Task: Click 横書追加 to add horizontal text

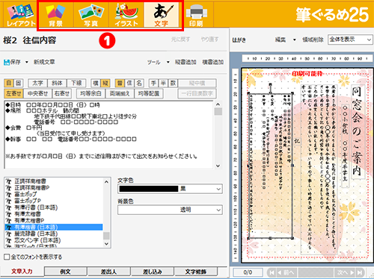Action: click(x=213, y=62)
